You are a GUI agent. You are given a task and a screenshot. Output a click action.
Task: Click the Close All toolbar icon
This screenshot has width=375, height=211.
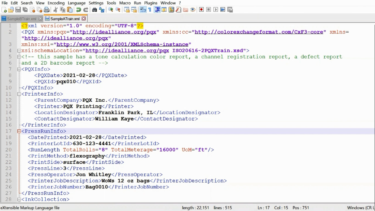click(x=40, y=10)
